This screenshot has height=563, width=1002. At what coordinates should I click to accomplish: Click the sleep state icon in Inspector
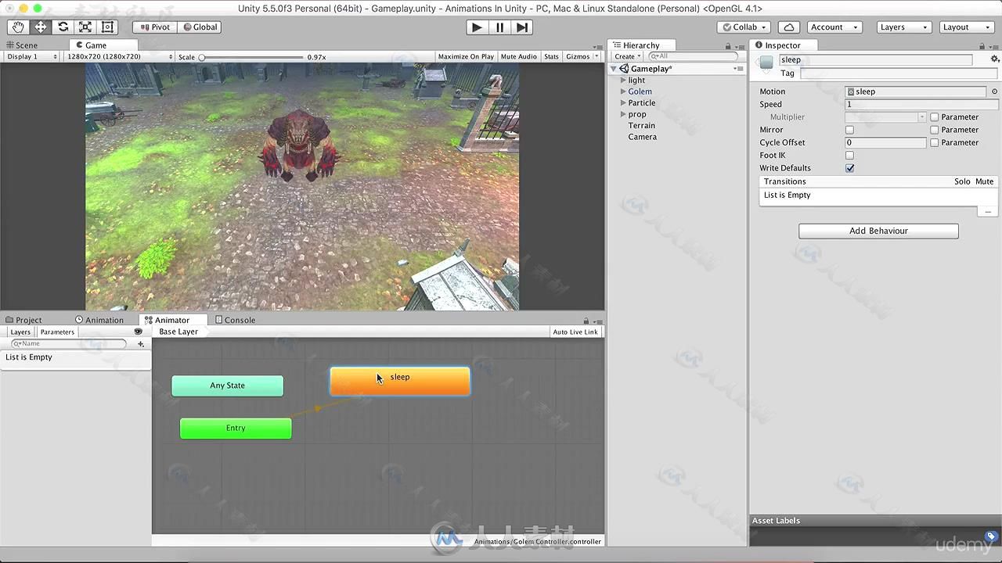coord(766,61)
